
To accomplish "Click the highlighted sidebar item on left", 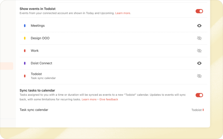I will coord(6,66).
